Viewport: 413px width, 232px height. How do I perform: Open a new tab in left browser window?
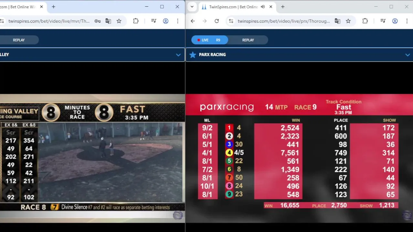coord(53,7)
